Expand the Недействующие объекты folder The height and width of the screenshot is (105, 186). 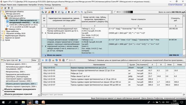(x=1, y=36)
